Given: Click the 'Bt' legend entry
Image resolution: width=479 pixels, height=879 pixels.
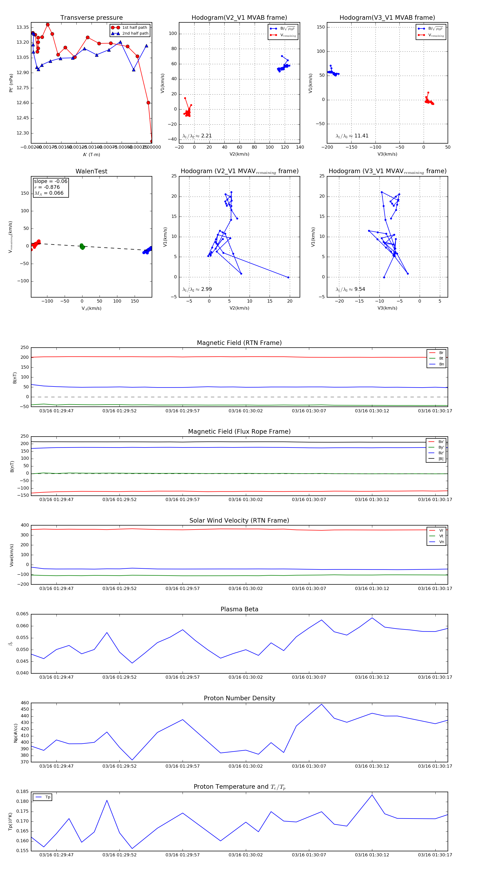Looking at the screenshot, I should 436,358.
